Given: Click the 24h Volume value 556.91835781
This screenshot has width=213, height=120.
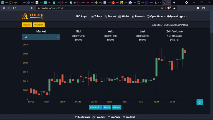Looking at the screenshot, I should (174, 36).
